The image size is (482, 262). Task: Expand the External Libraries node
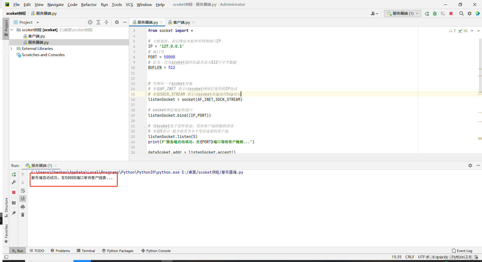click(11, 48)
